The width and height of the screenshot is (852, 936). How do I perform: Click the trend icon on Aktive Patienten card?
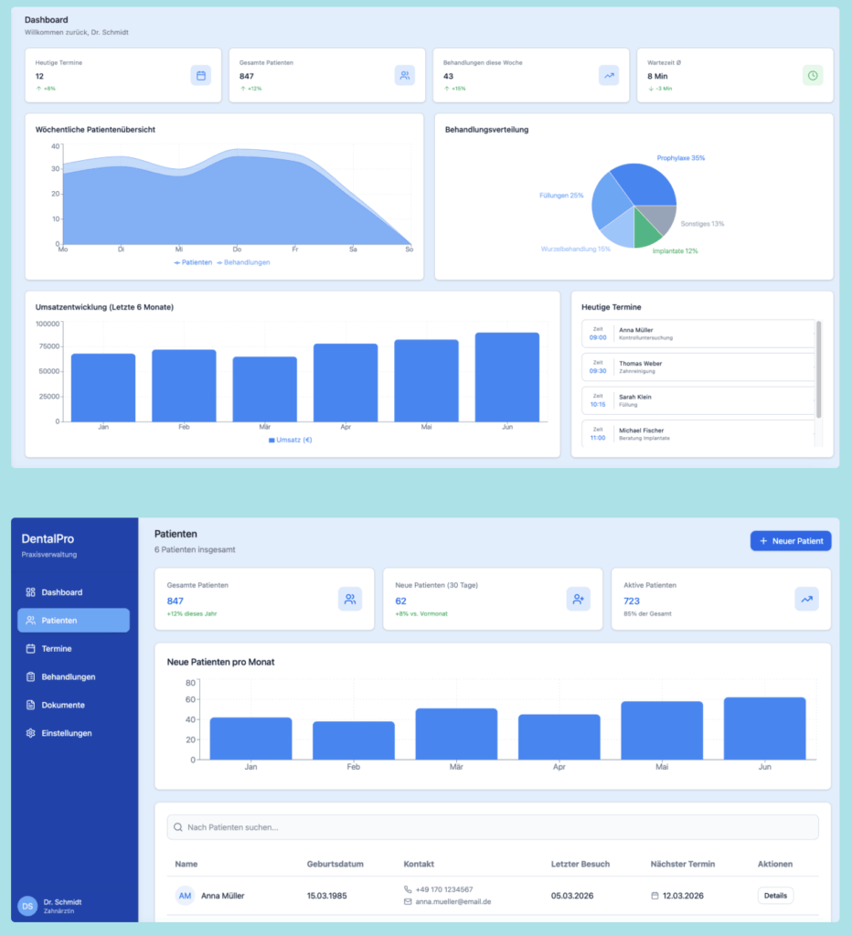806,599
